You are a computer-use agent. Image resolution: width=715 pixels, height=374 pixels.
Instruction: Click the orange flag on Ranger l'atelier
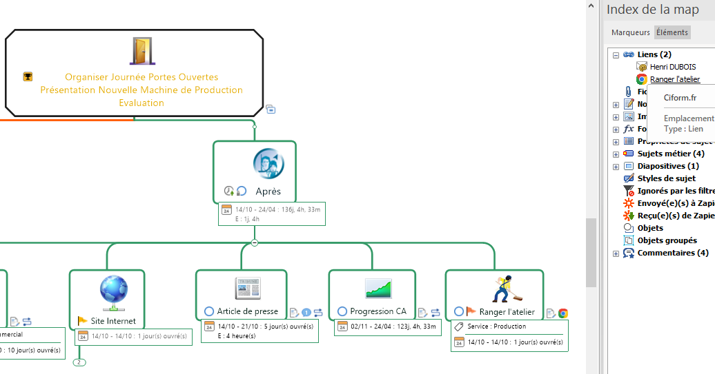471,311
